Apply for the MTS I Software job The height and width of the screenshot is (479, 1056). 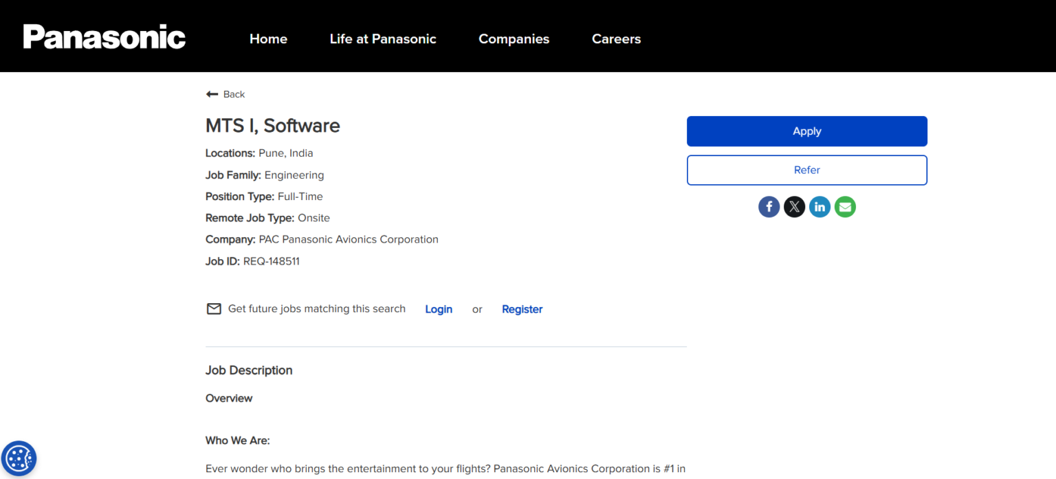click(x=806, y=131)
